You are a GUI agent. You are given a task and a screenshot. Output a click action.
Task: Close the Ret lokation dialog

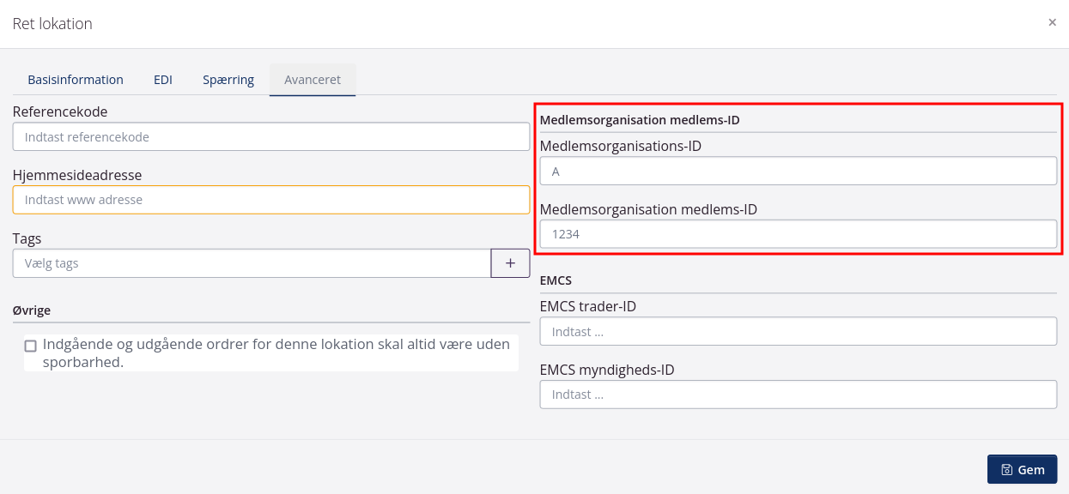(1052, 22)
